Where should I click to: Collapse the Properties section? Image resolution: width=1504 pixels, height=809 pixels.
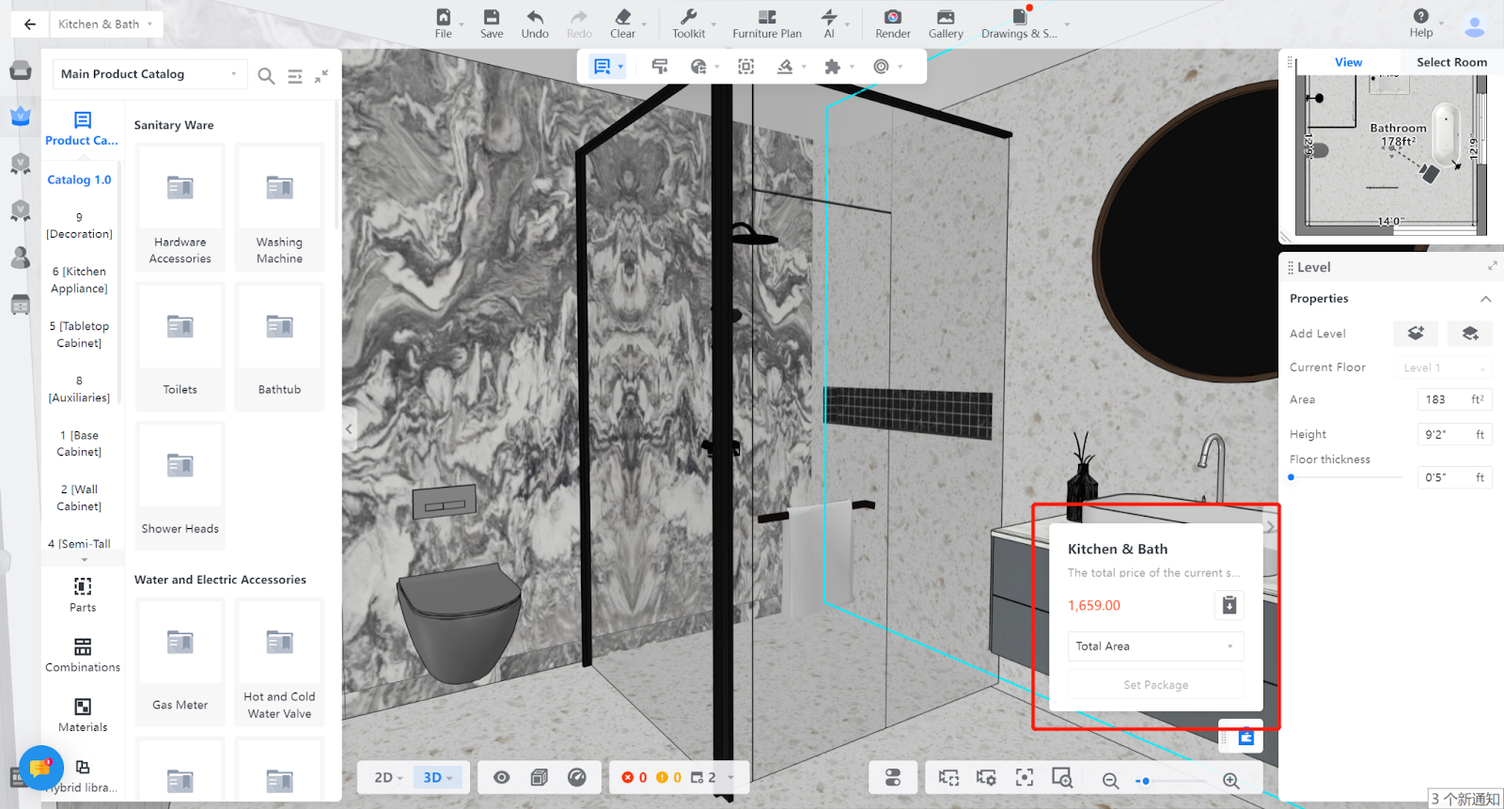point(1485,299)
